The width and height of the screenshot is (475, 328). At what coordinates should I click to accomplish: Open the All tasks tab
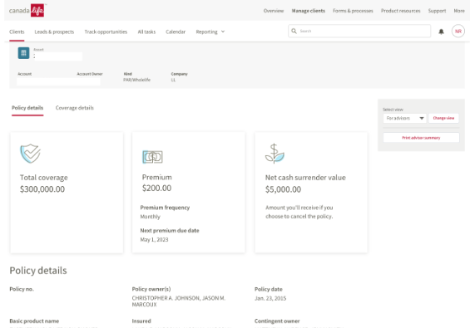click(x=146, y=32)
